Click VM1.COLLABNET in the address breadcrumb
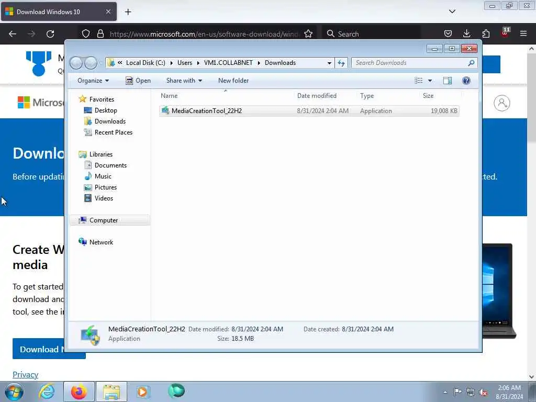536x402 pixels. click(228, 63)
